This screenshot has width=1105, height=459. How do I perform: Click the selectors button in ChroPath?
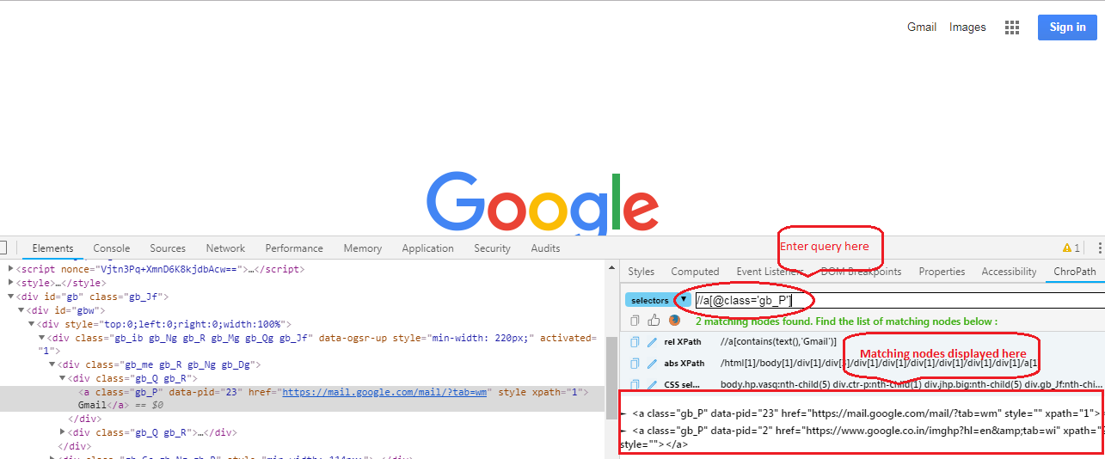coord(649,300)
